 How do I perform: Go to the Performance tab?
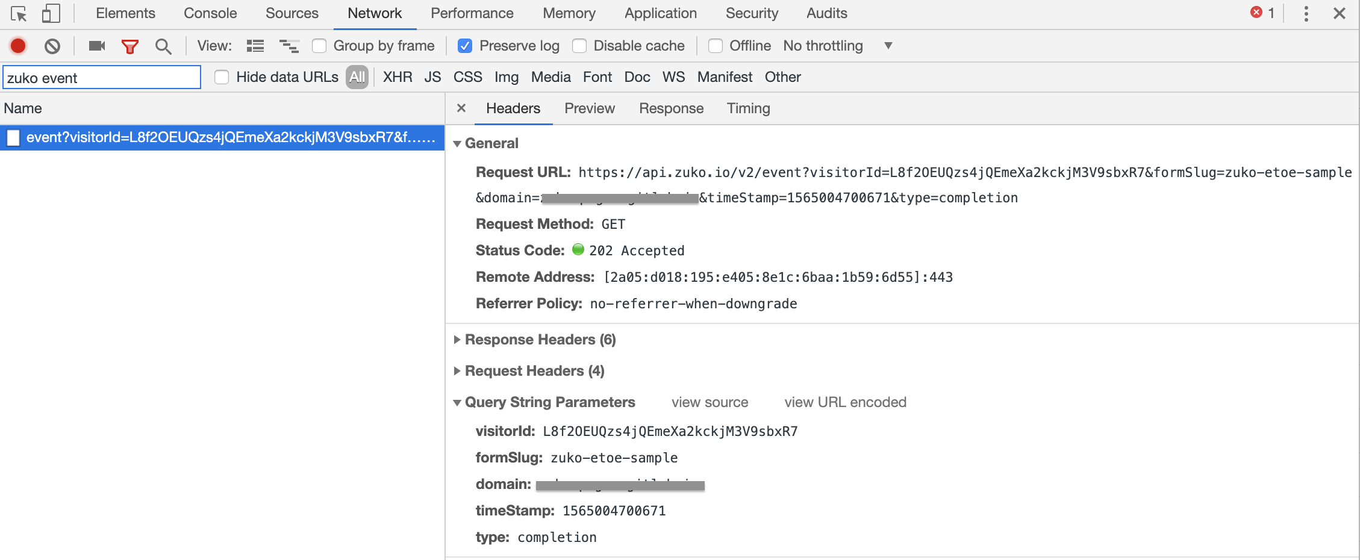pos(472,13)
